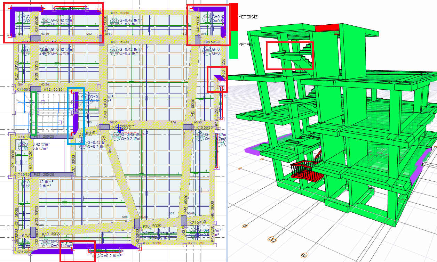Image resolution: width=437 pixels, height=262 pixels.
Task: Click the center of mass crosshair symbol
Action: coord(119,129)
